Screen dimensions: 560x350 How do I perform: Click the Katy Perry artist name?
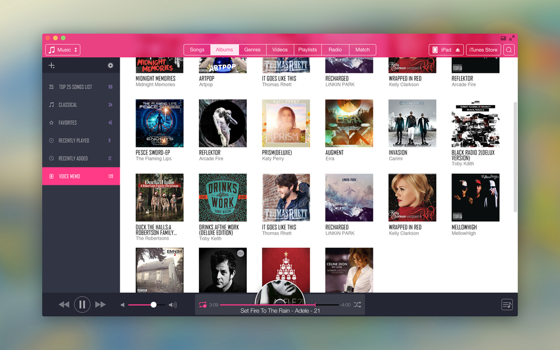click(273, 159)
